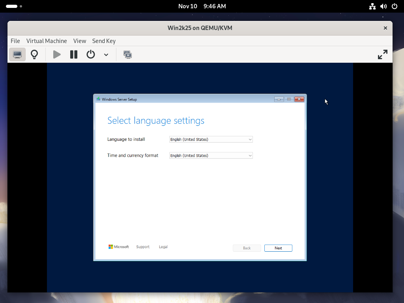
Task: Open the Virtual Machine menu
Action: point(47,41)
